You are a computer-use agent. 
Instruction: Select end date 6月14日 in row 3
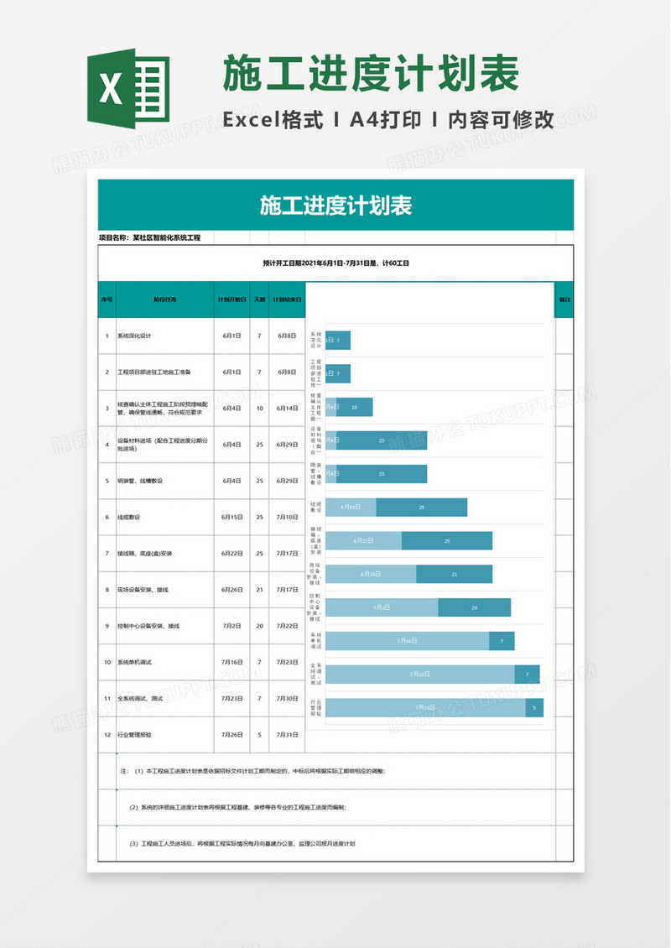(x=287, y=409)
